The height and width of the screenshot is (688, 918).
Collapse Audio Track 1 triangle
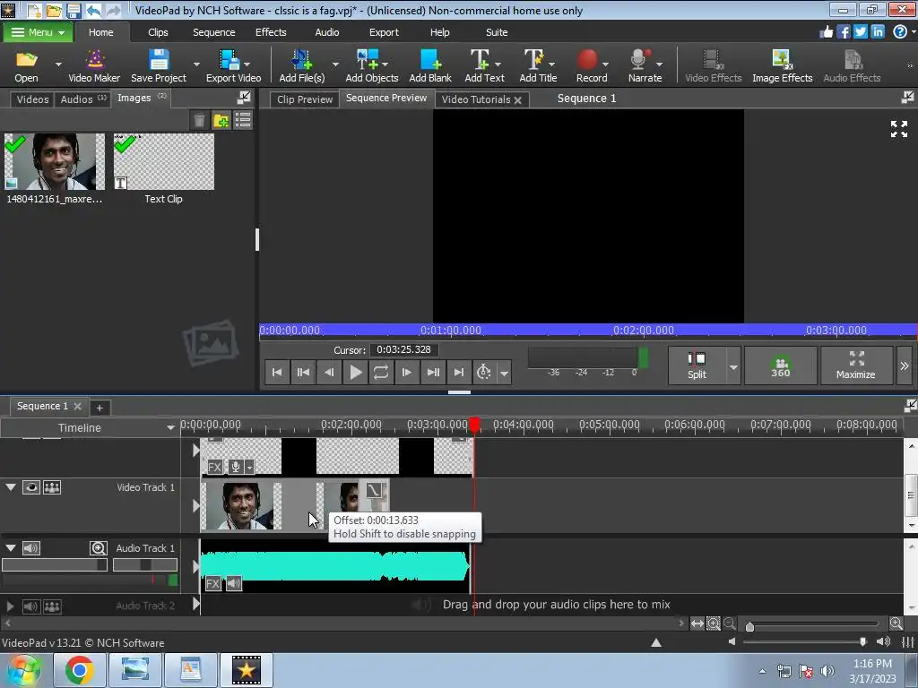pyautogui.click(x=11, y=547)
